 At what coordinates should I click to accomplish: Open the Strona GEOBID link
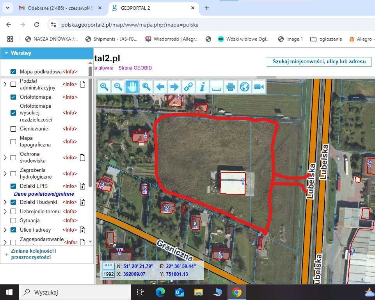point(135,68)
